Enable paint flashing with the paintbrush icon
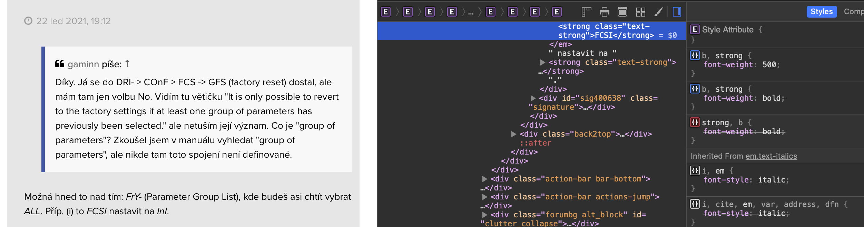Screen dimensions: 864x227 point(658,12)
